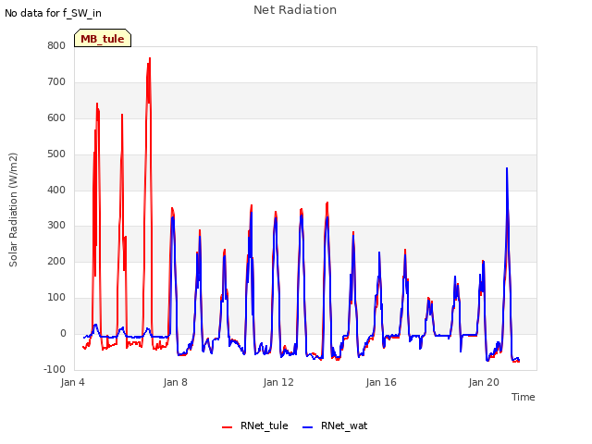The image size is (592, 444).
Task: Click the Solar Radiation (W/m2) axis title
Action: [13, 210]
